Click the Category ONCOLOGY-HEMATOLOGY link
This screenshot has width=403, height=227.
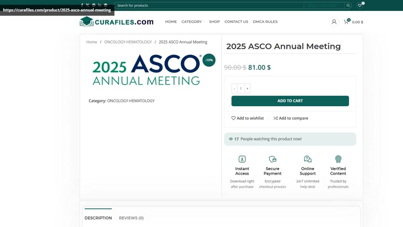[x=131, y=101]
